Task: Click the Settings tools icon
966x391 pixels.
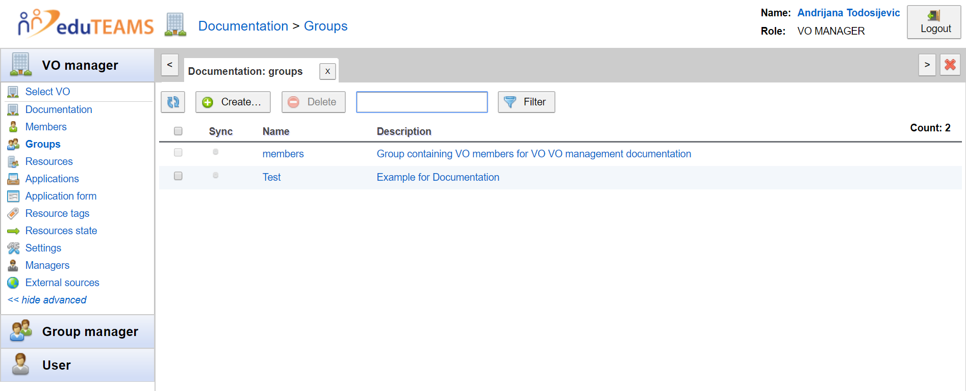Action: pyautogui.click(x=13, y=248)
